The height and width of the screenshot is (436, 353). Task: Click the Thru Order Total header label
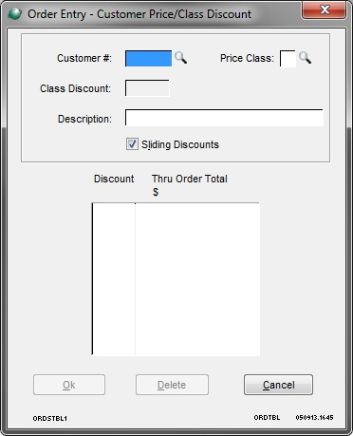click(190, 179)
